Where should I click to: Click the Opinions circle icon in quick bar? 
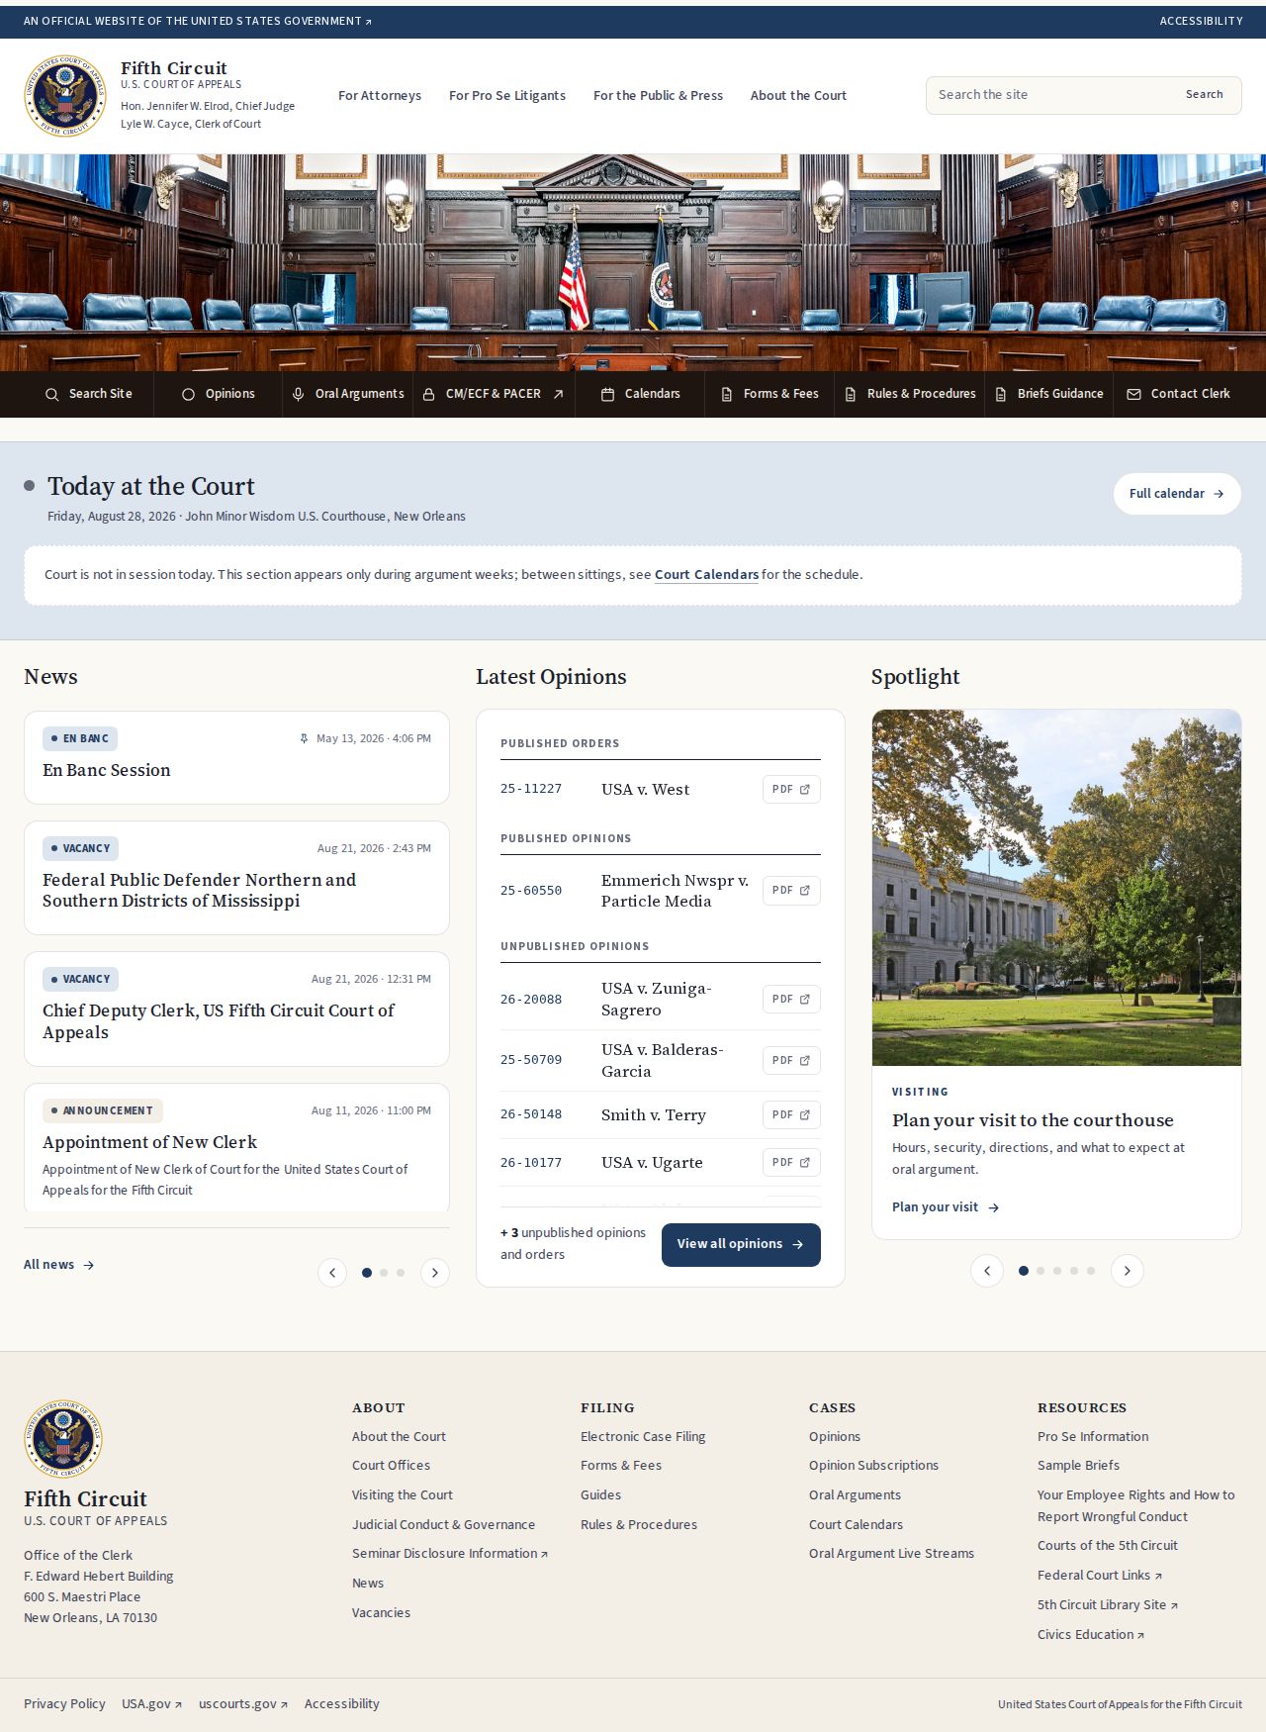[x=188, y=394]
